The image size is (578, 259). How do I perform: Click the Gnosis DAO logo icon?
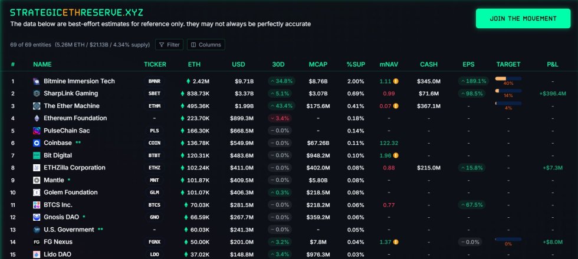37,217
